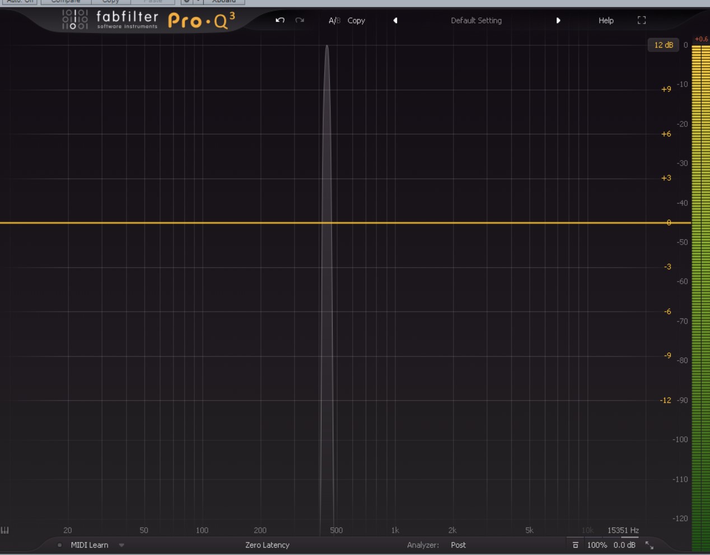This screenshot has height=555, width=710.
Task: Open the output options icon beside 100%
Action: pos(575,545)
